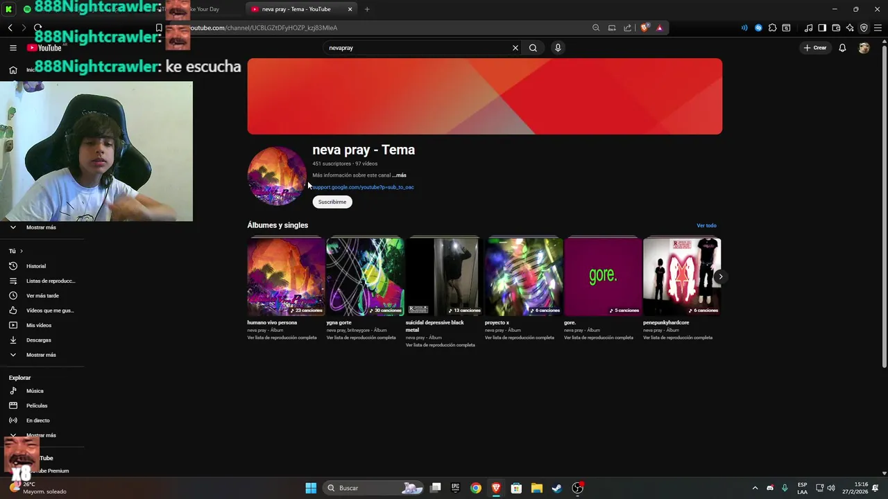Open penepunkyhardcore album thumbnail
The width and height of the screenshot is (888, 499).
681,277
